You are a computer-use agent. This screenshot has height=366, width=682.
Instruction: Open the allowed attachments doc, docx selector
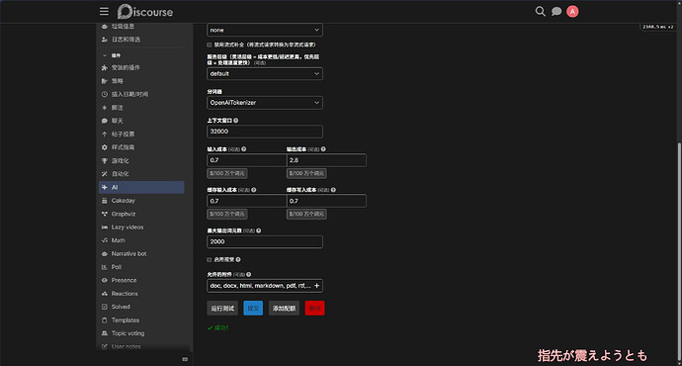point(265,286)
